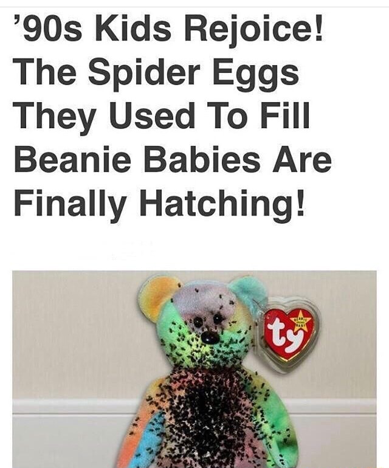Click the yellow star on the ty tag
The image size is (389, 468).
coord(303,322)
